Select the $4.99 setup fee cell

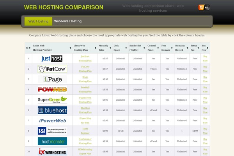[195, 131]
